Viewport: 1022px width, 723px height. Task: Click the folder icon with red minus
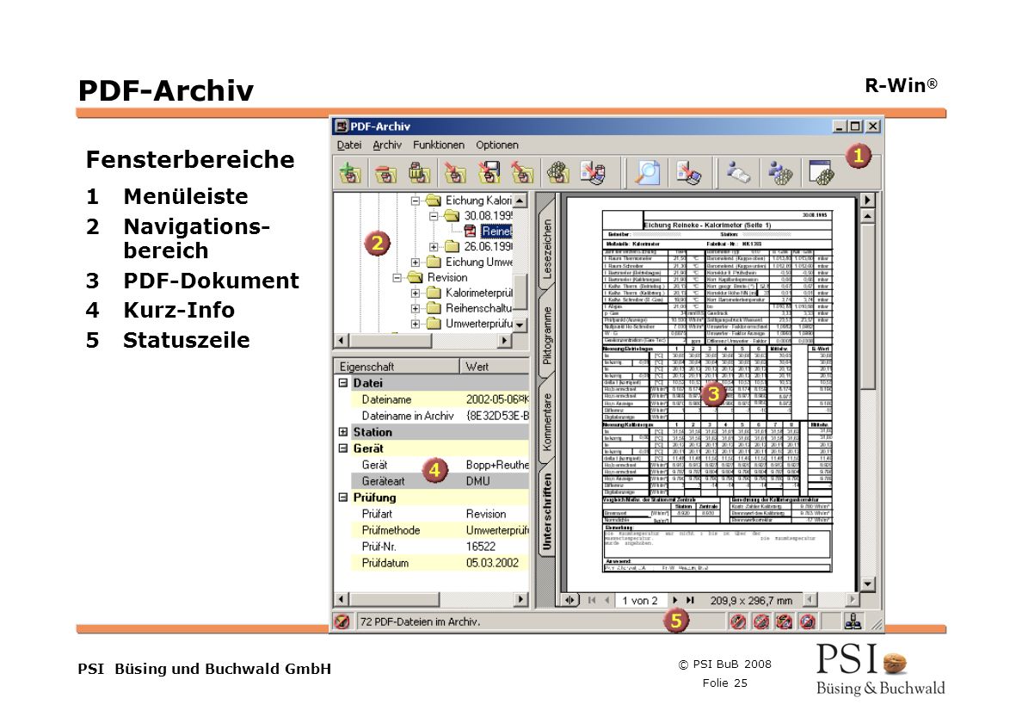385,173
